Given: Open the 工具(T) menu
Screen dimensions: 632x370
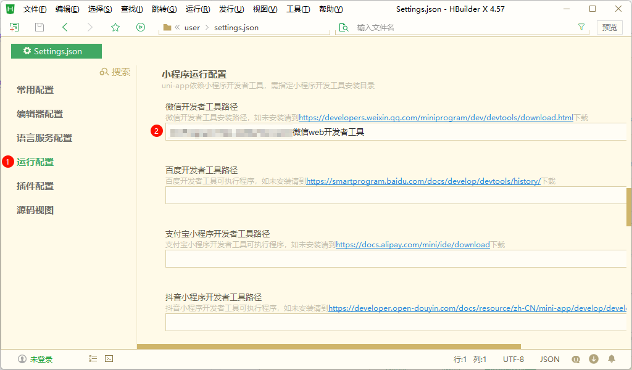Looking at the screenshot, I should pyautogui.click(x=298, y=9).
